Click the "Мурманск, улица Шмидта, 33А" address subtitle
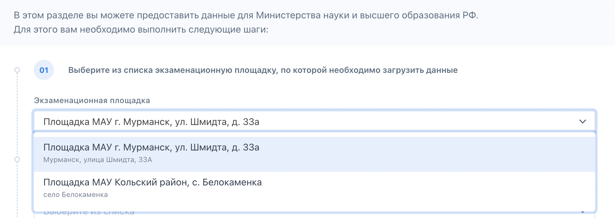This screenshot has width=615, height=218. pyautogui.click(x=97, y=160)
